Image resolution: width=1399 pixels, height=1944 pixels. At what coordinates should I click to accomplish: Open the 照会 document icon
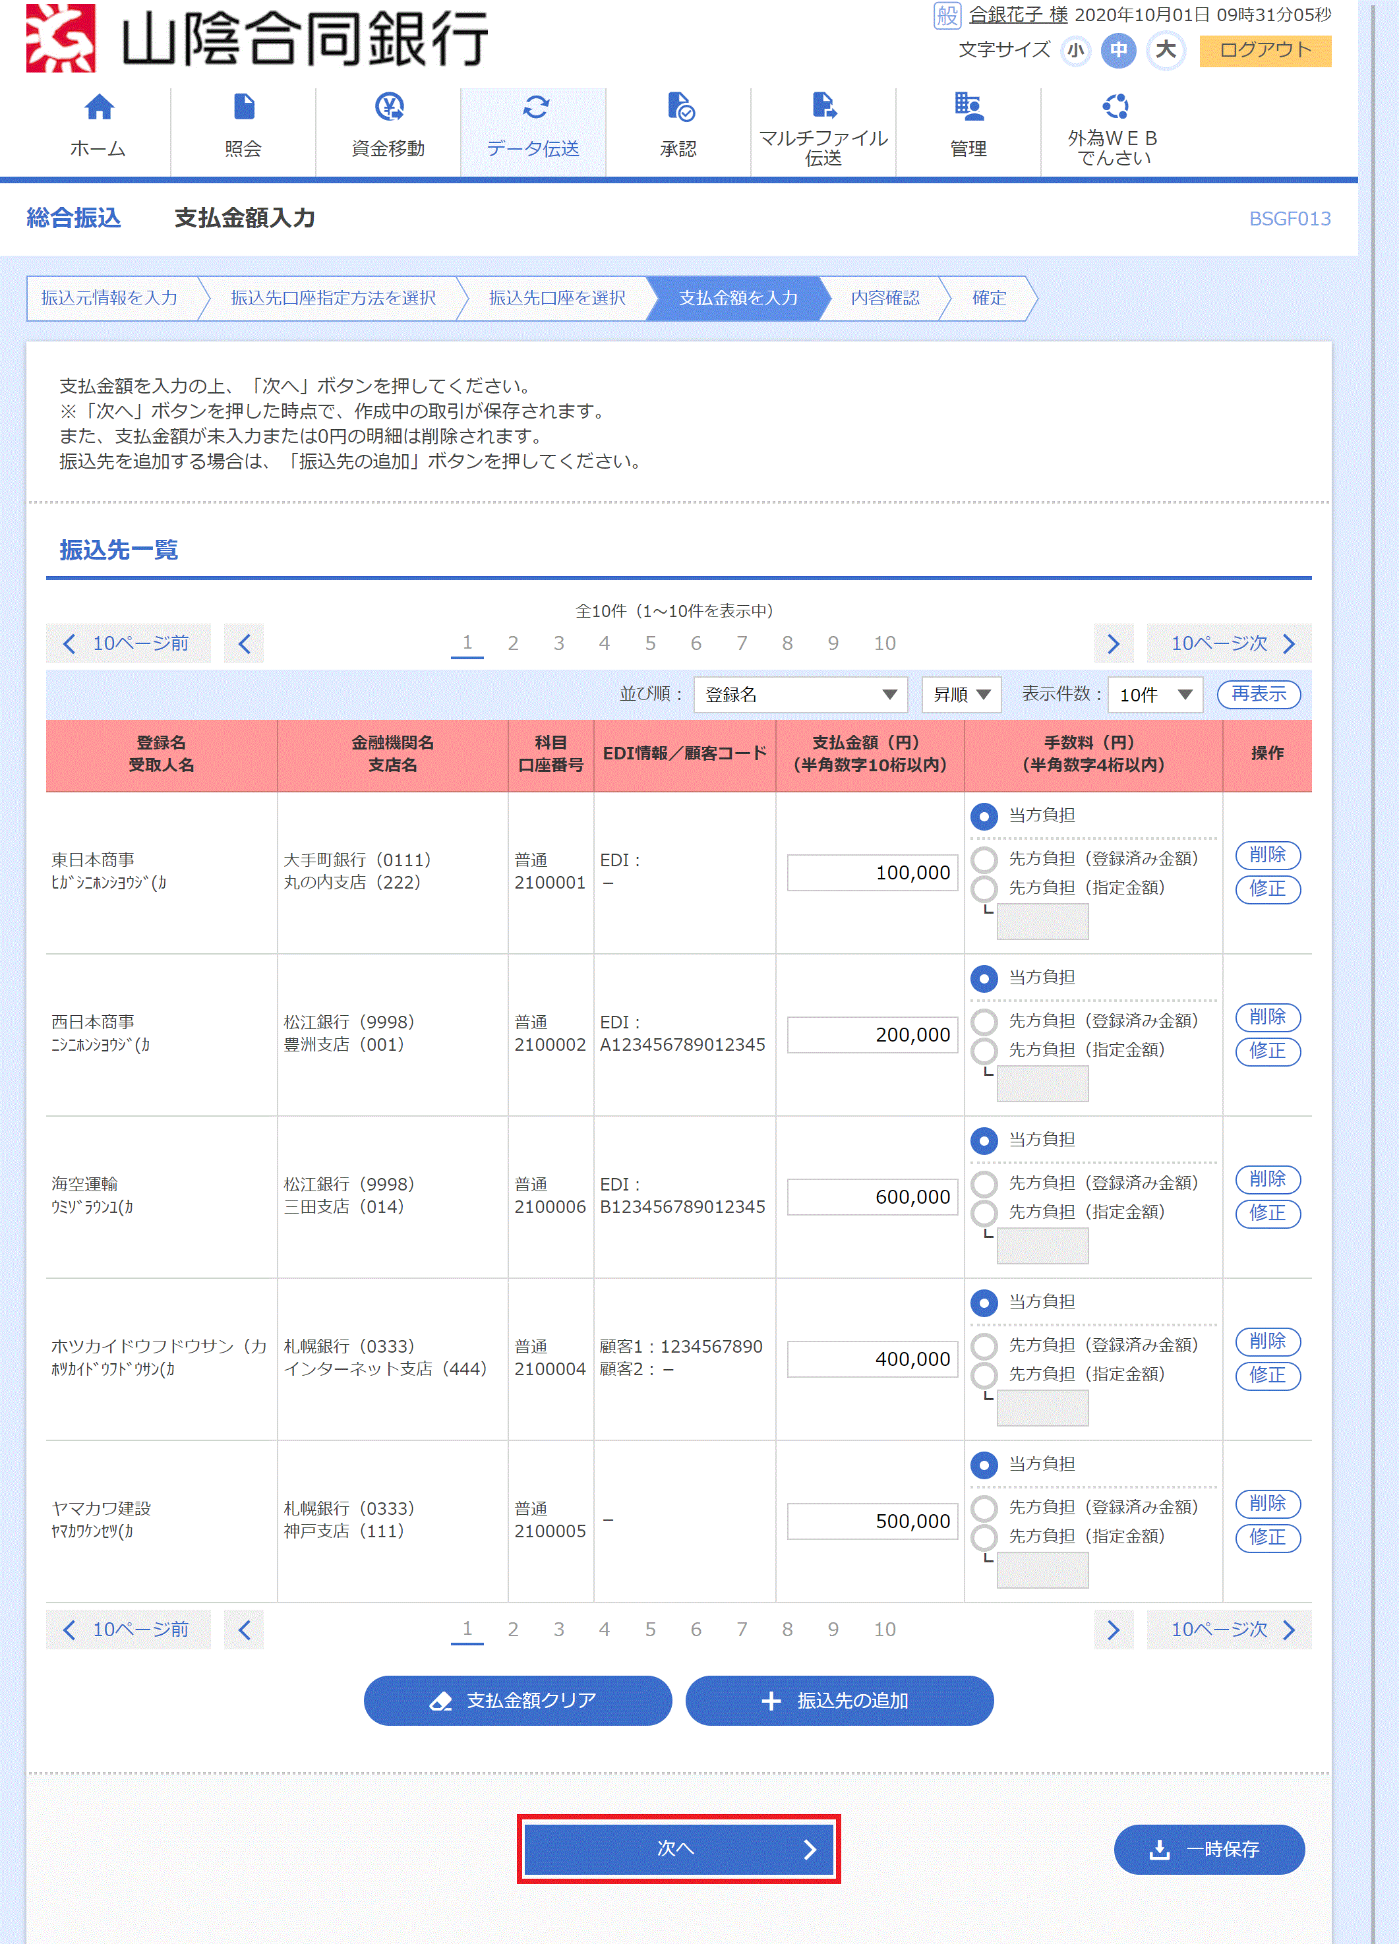pos(243,107)
